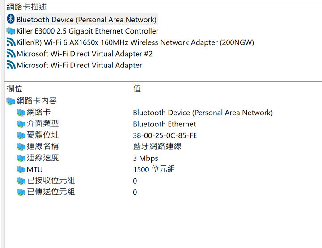The image size is (322, 248).
Task: Click the icon beside 硬體位址
Action: point(21,135)
